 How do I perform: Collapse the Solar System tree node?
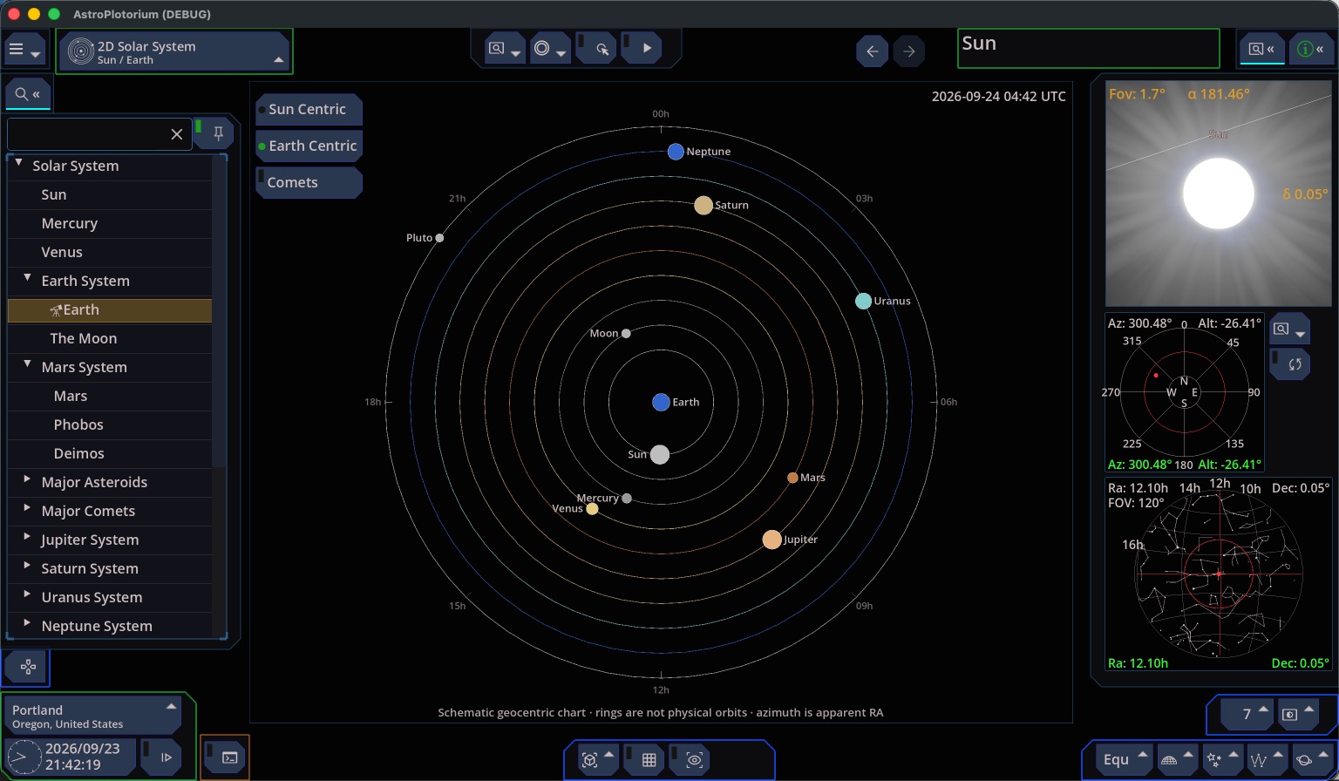[18, 164]
